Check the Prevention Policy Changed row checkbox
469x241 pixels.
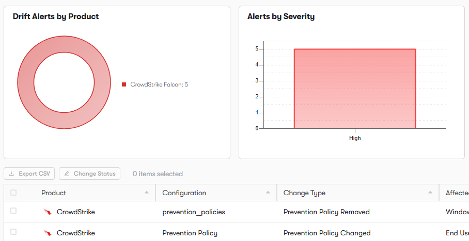pos(13,232)
